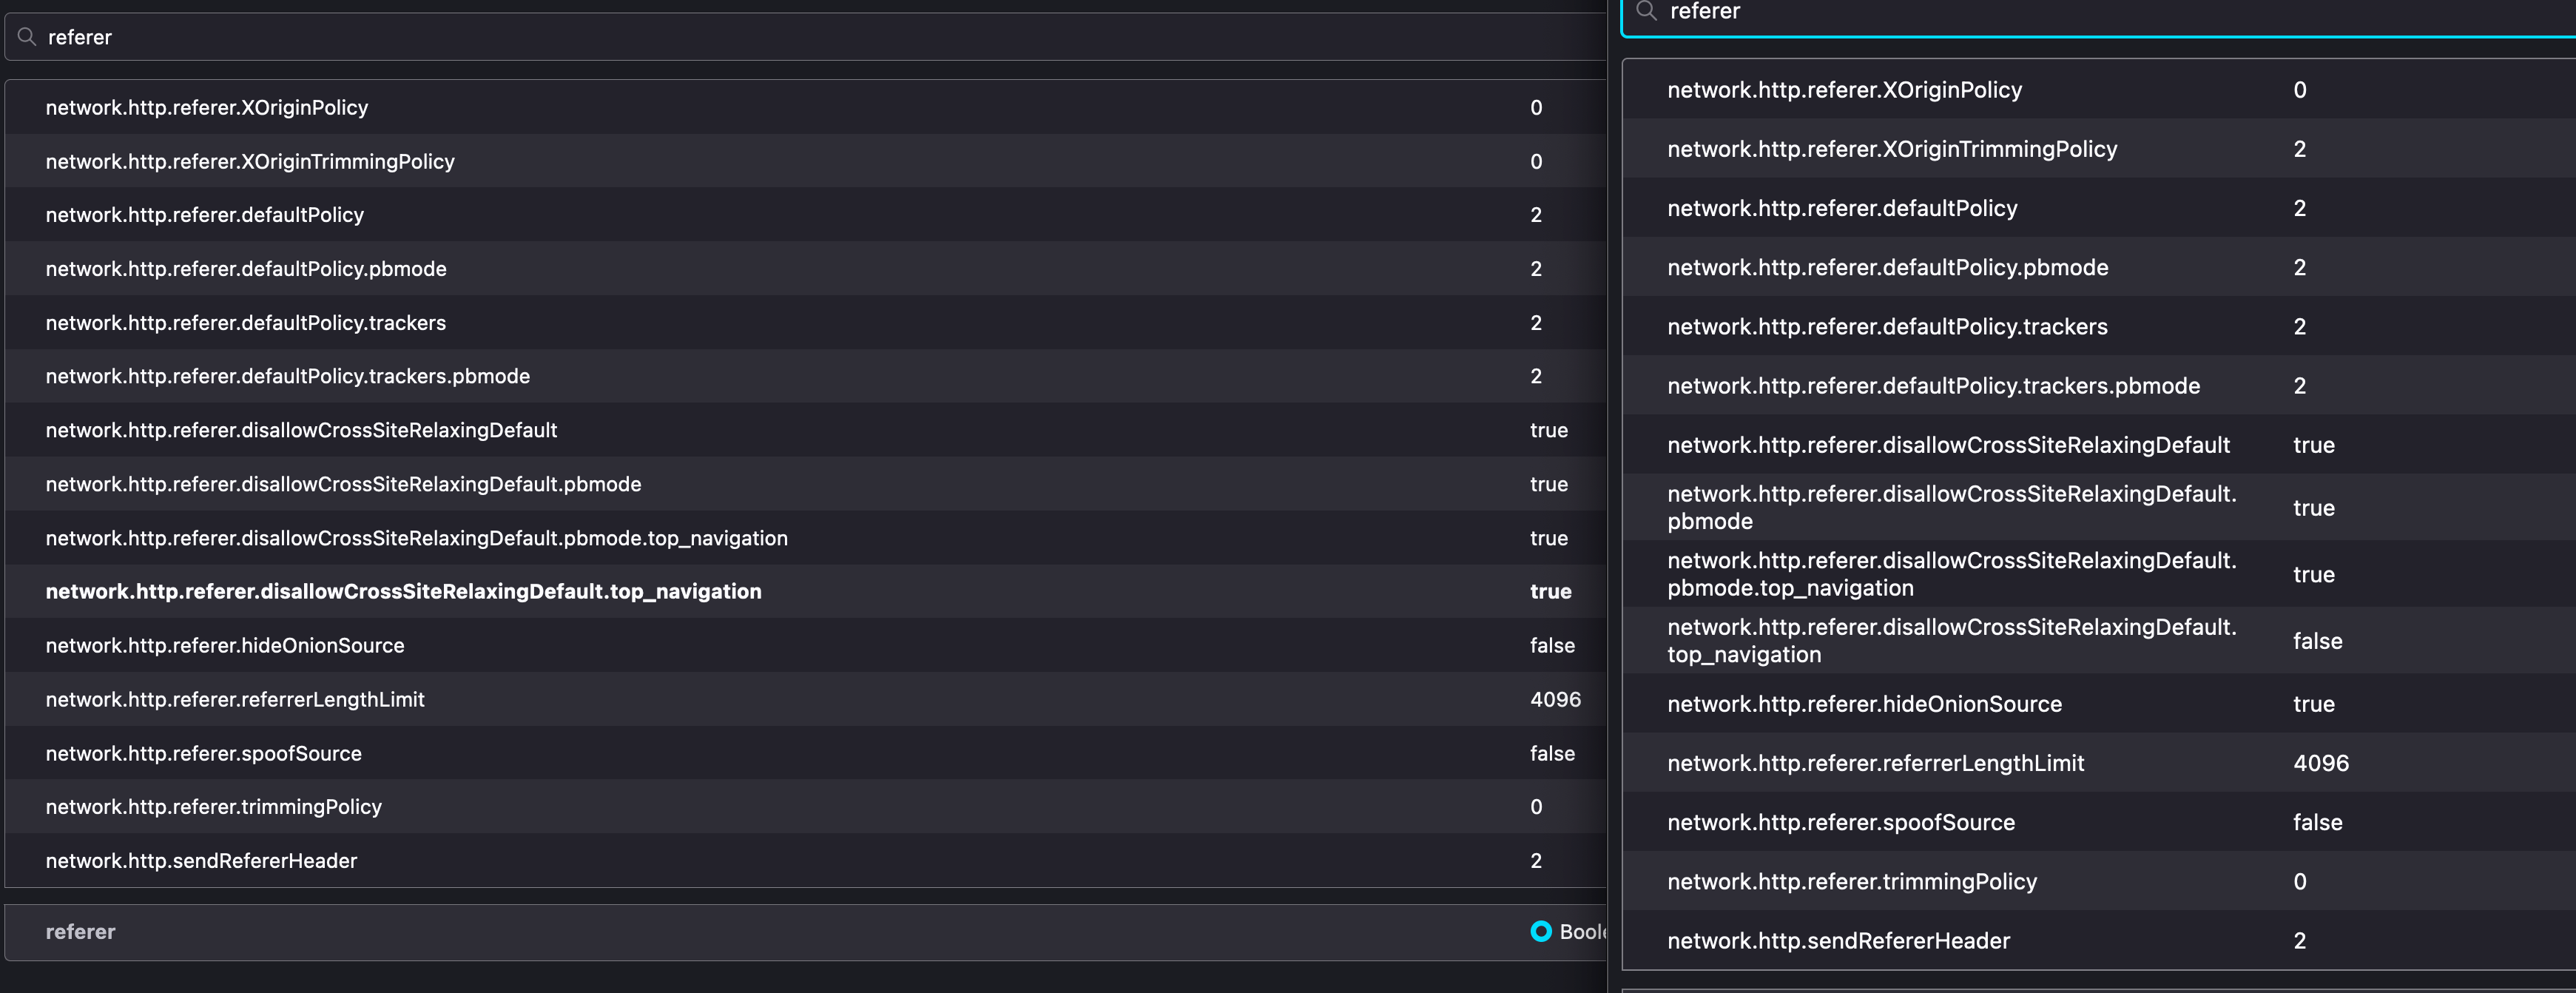The width and height of the screenshot is (2576, 993).
Task: Click the magnifying glass search icon on the left
Action: coord(27,36)
